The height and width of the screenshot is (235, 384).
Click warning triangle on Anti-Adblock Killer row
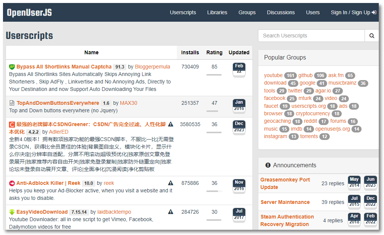171,183
